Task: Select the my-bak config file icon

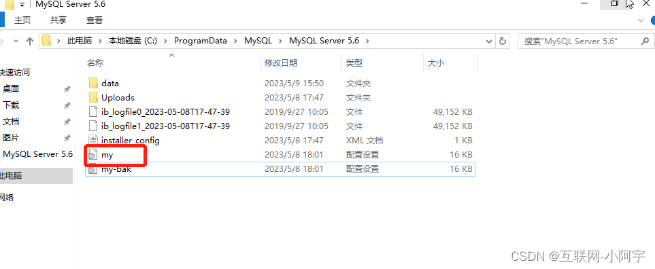Action: tap(93, 169)
